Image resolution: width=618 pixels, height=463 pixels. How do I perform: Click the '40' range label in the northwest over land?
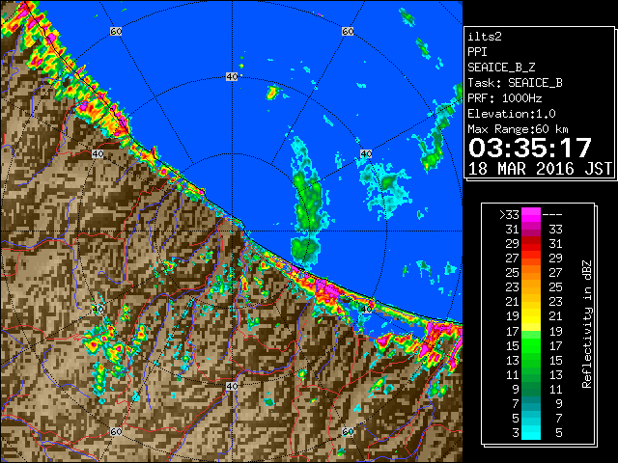coord(98,153)
